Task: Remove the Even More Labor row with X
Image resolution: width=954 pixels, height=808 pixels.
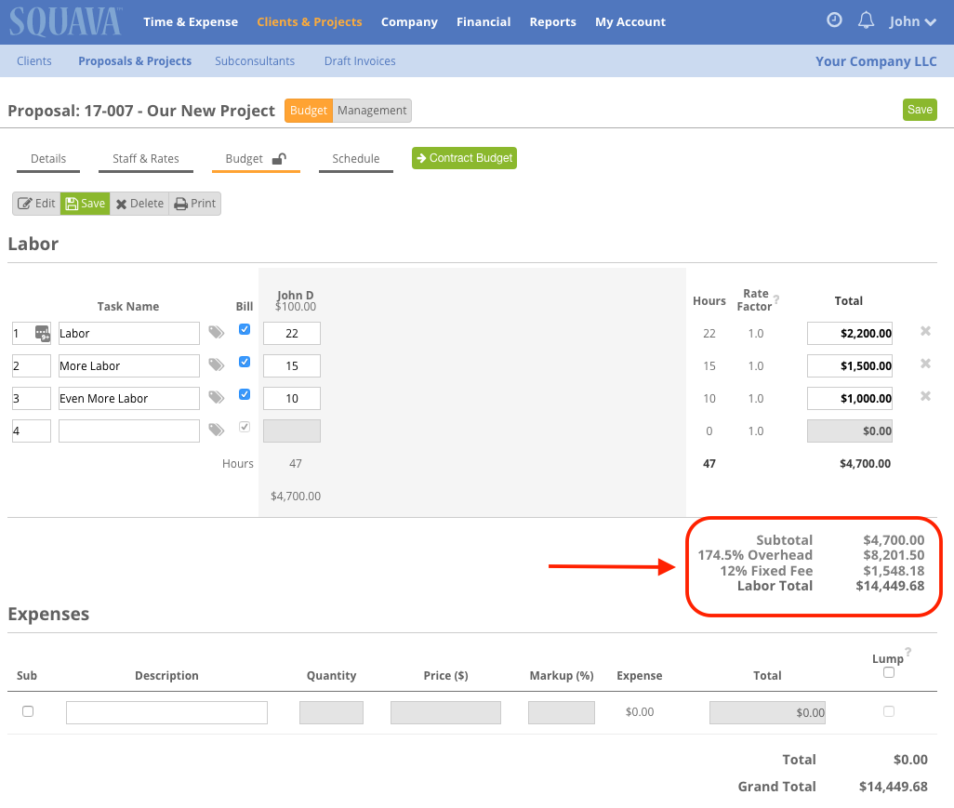Action: [925, 396]
